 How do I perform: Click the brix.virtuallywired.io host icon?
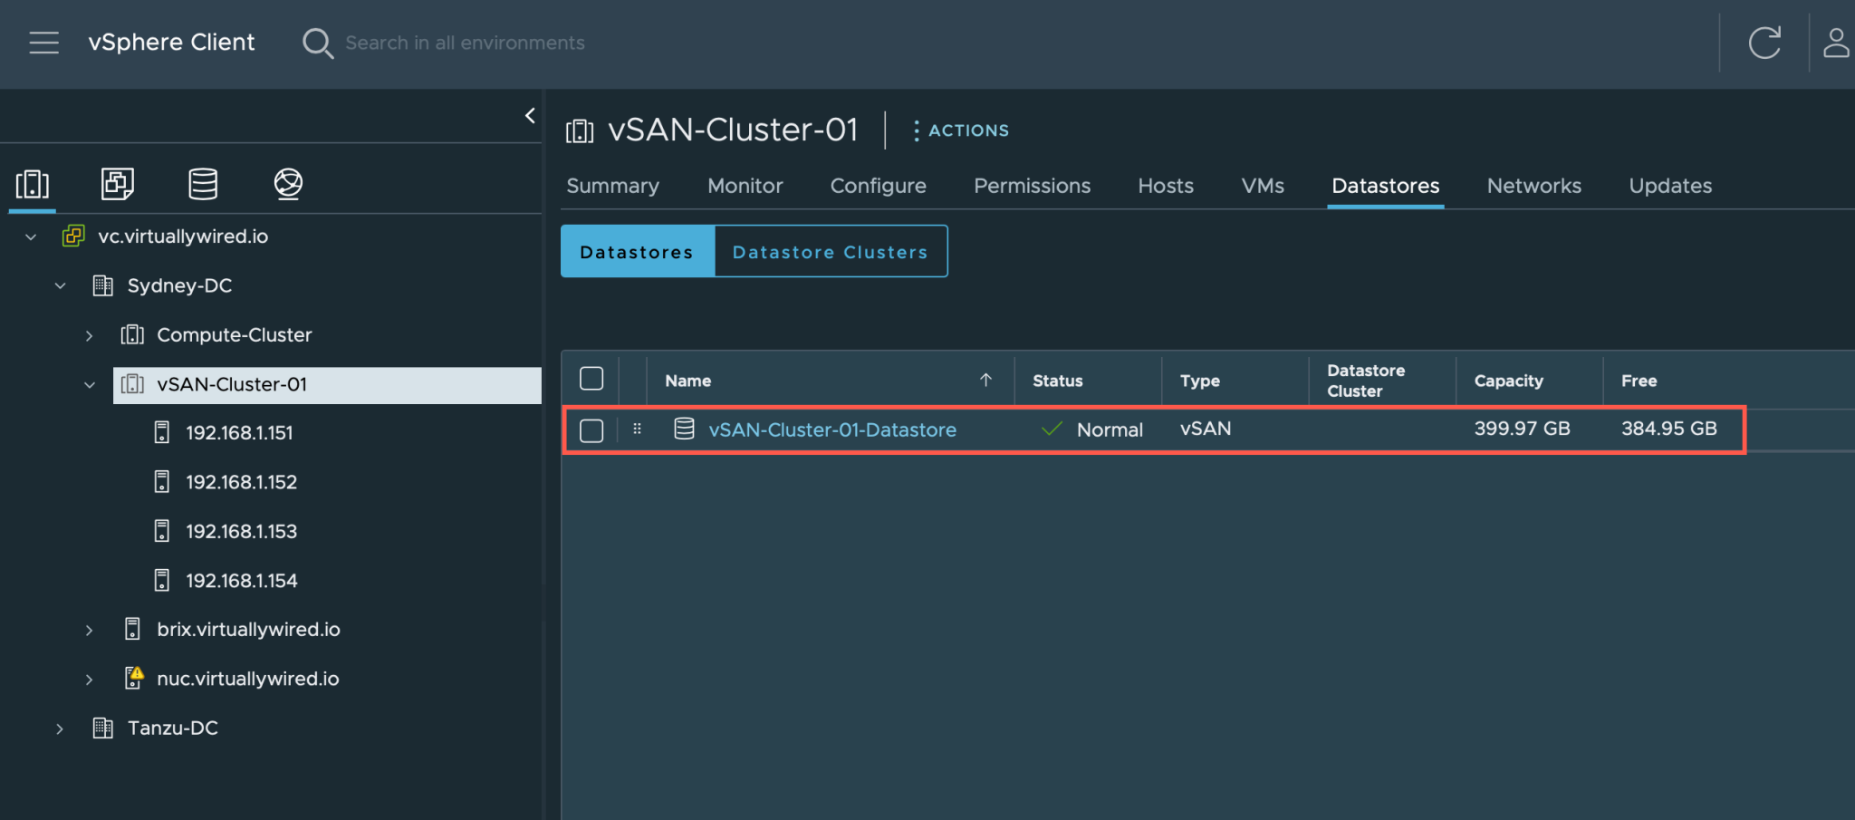tap(132, 629)
